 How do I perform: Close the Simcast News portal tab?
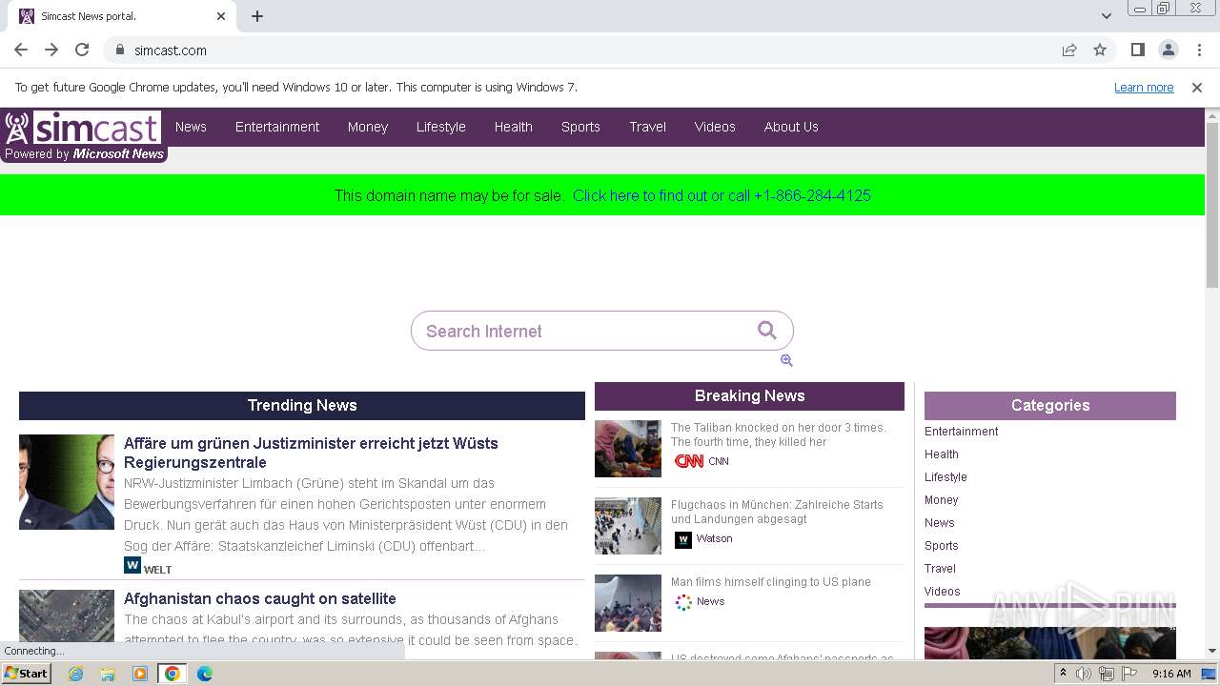pos(221,16)
